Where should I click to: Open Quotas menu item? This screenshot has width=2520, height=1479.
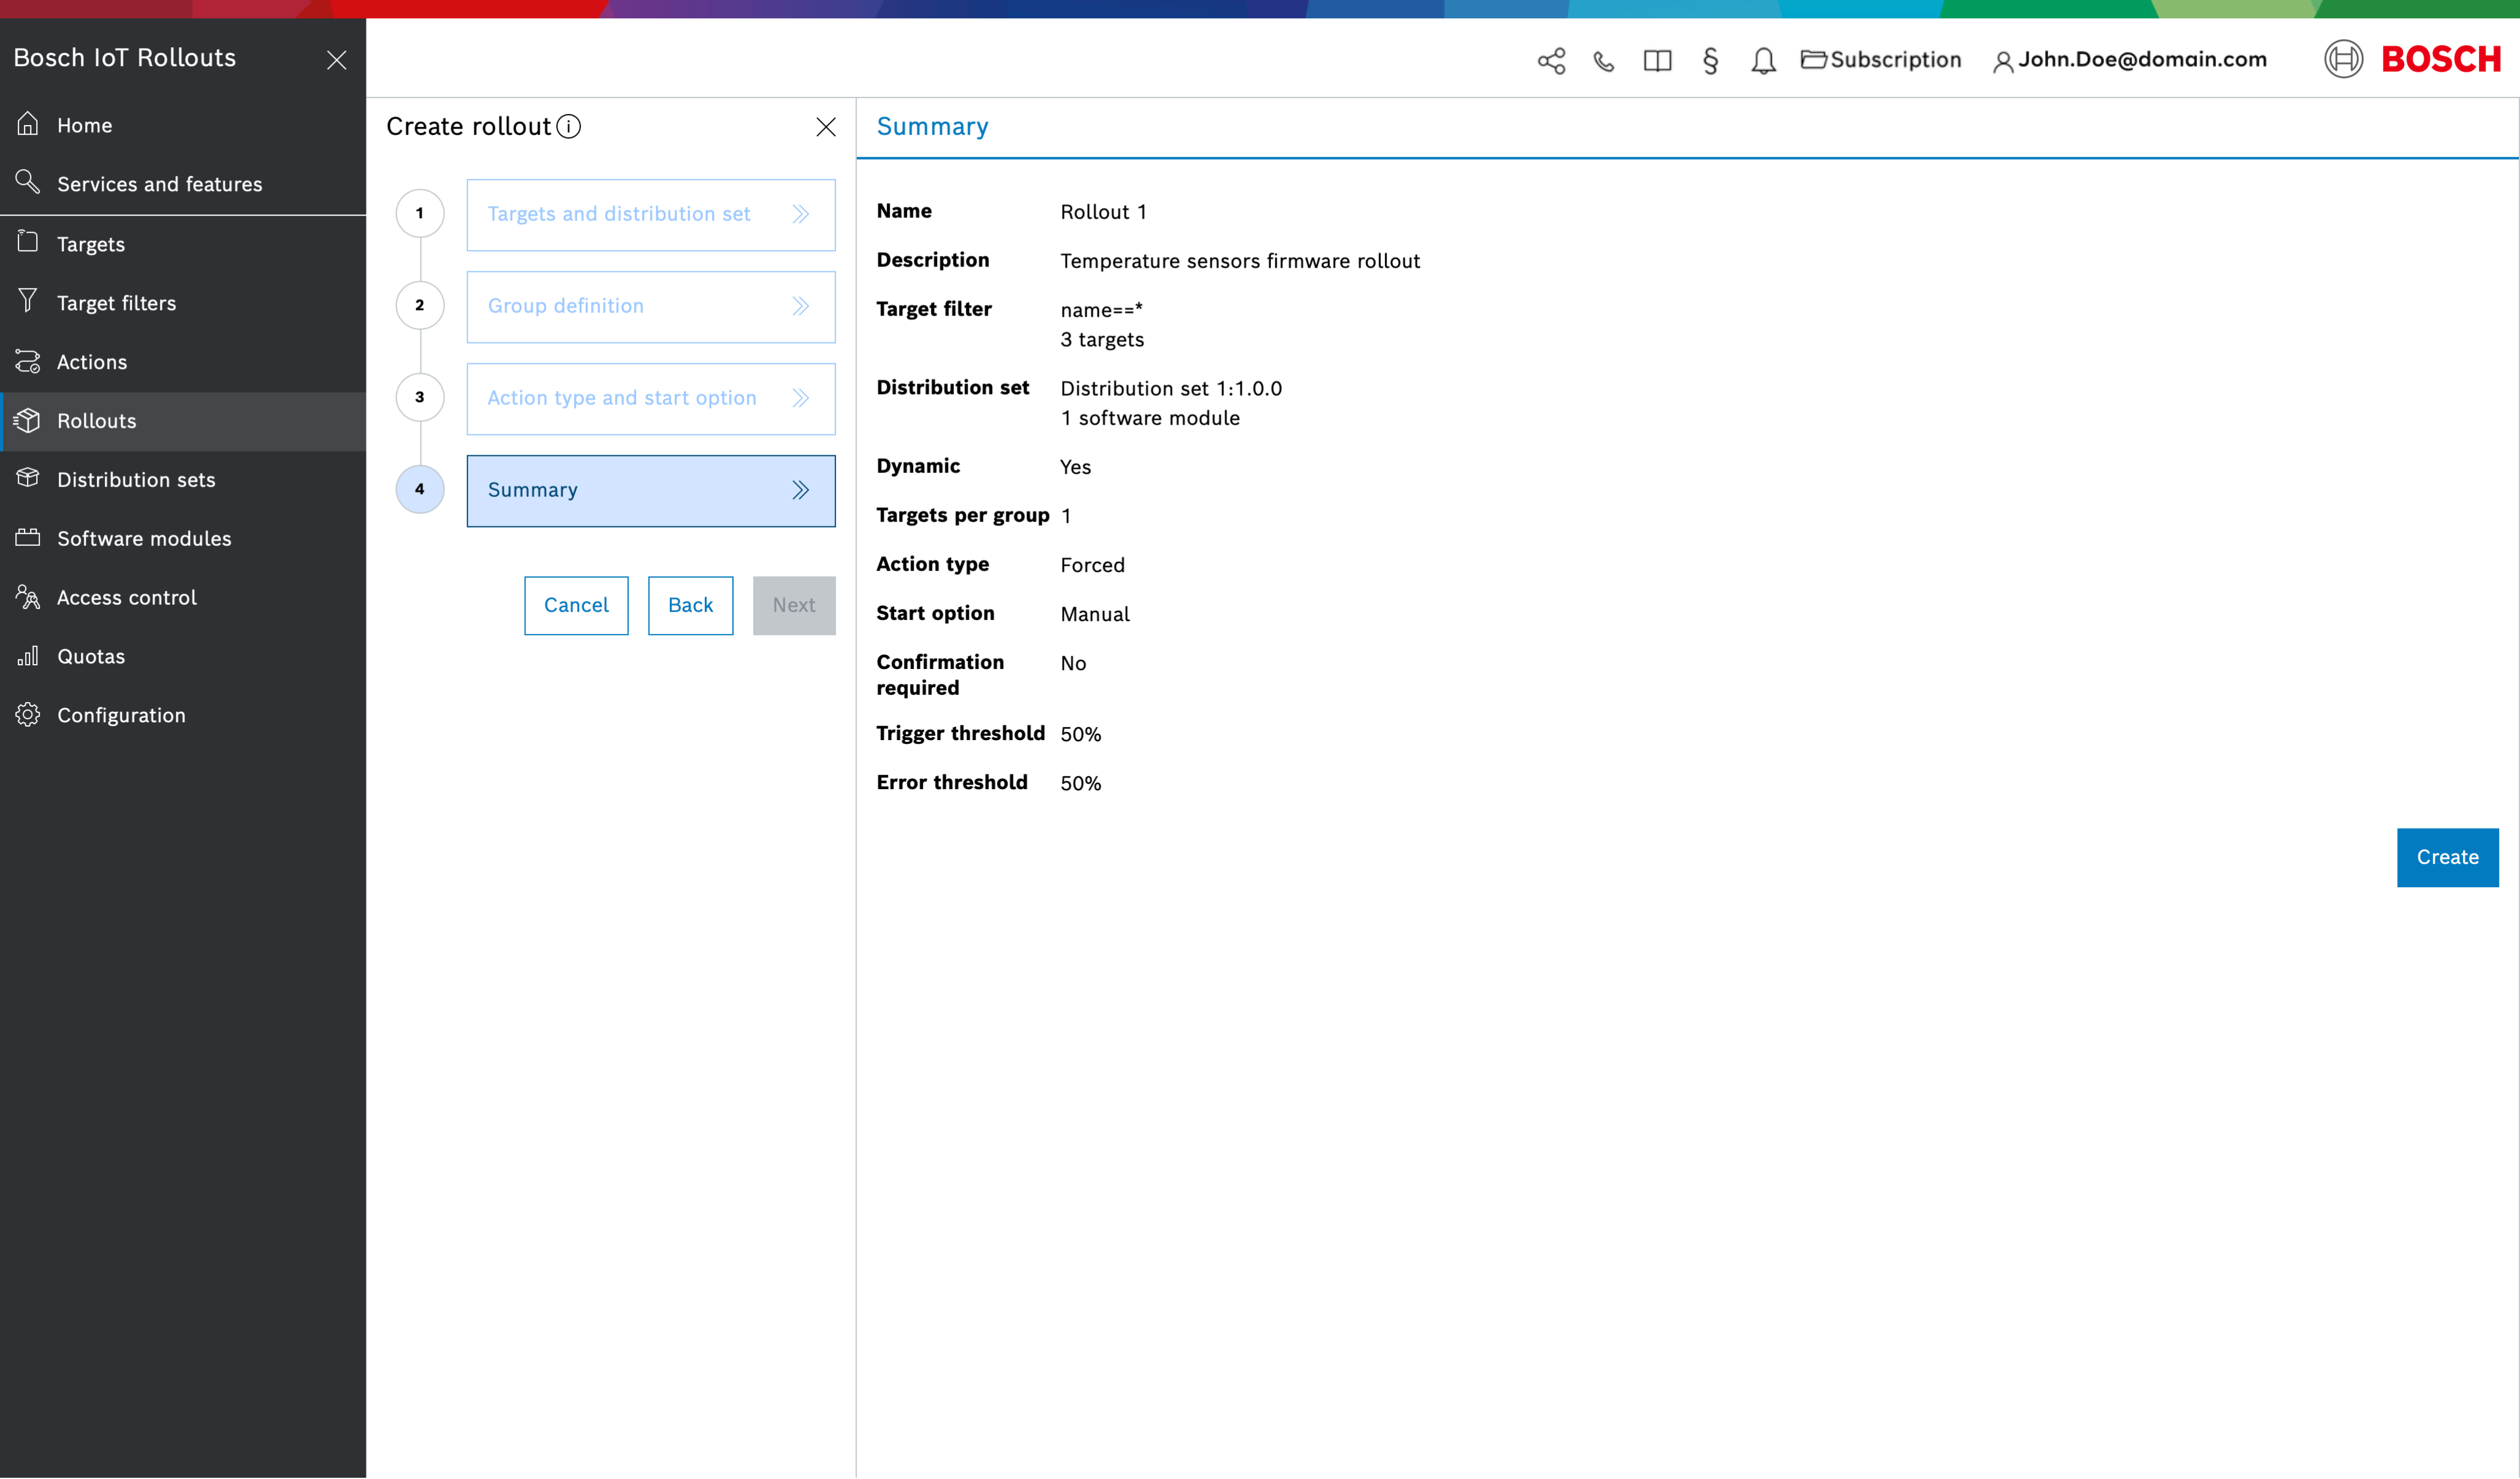click(x=183, y=657)
